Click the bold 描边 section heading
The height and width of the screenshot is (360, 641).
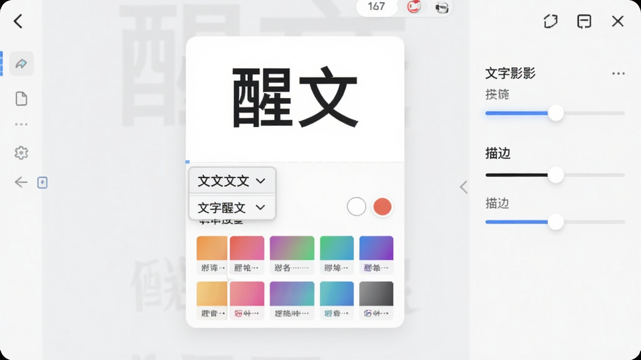(x=498, y=153)
